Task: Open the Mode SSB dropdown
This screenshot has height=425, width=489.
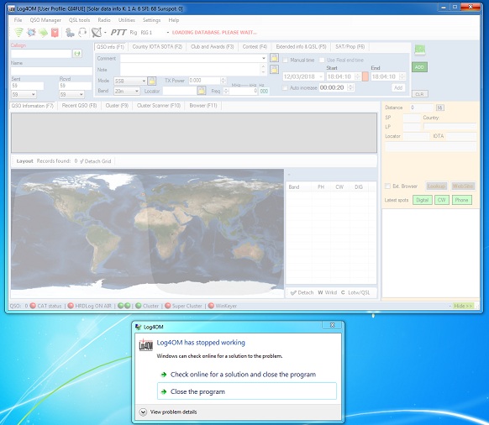Action: point(144,81)
